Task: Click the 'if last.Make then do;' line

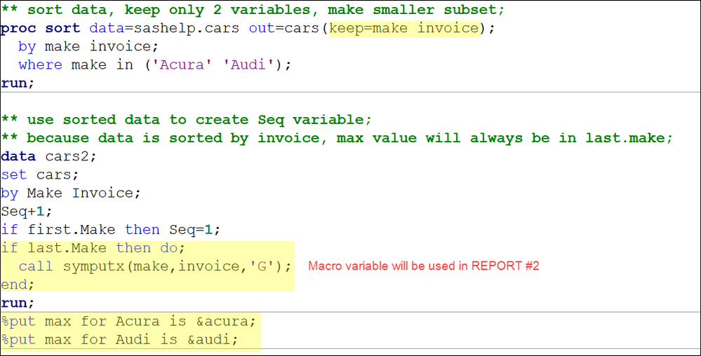Action: click(x=93, y=248)
